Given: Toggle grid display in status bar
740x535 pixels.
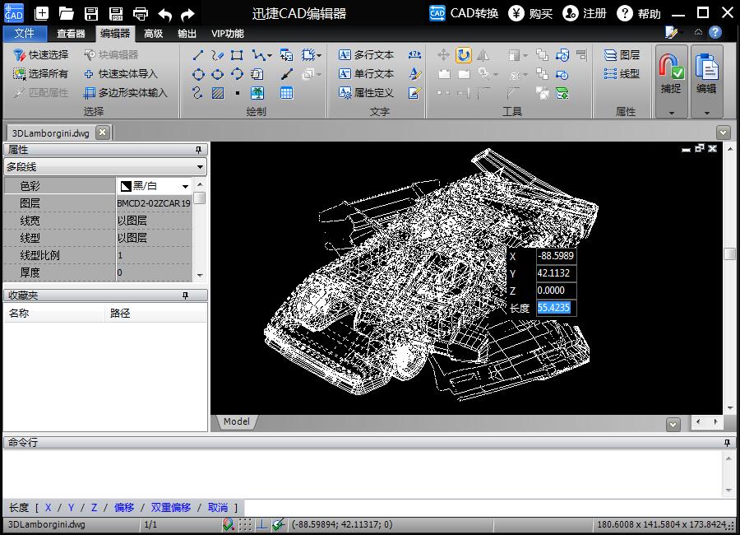Looking at the screenshot, I should (245, 524).
